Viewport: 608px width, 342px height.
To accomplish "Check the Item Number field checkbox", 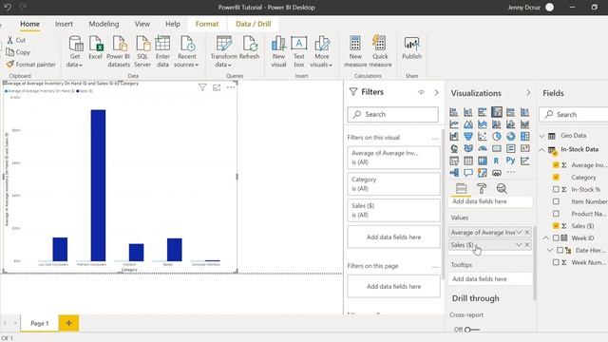I will pyautogui.click(x=556, y=201).
